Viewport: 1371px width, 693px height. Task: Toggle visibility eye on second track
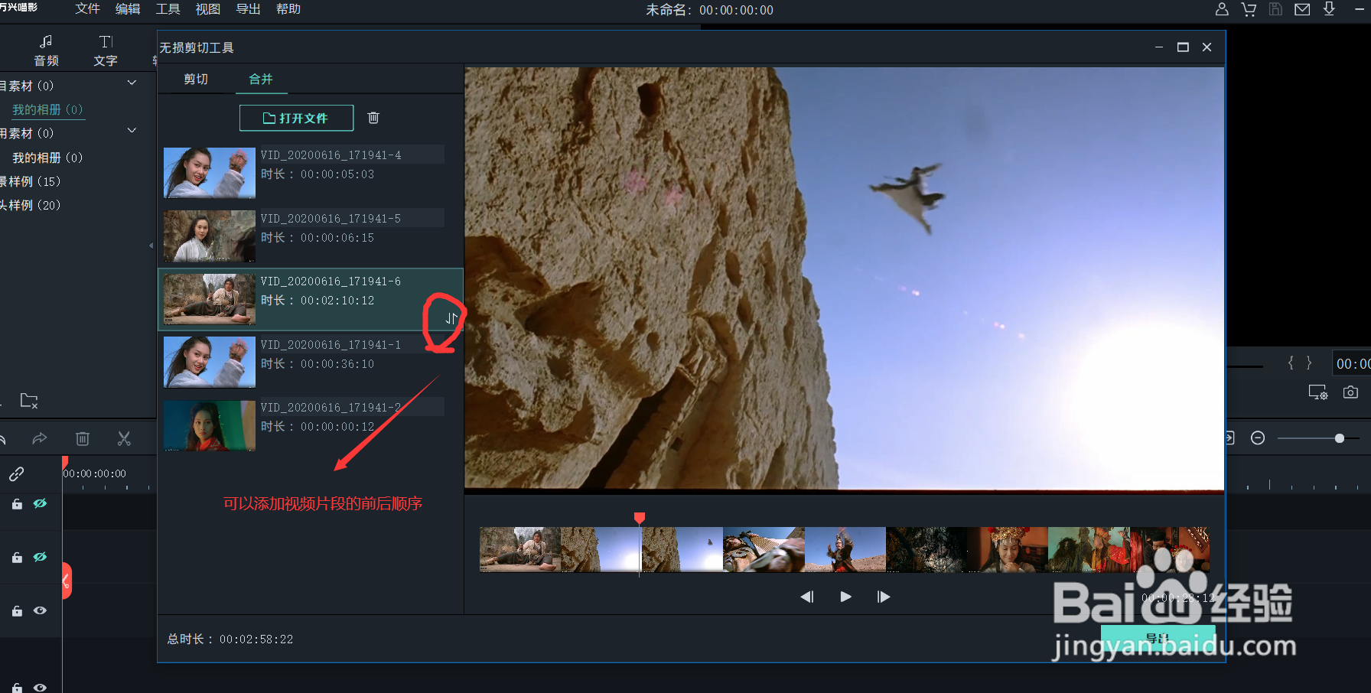coord(40,557)
